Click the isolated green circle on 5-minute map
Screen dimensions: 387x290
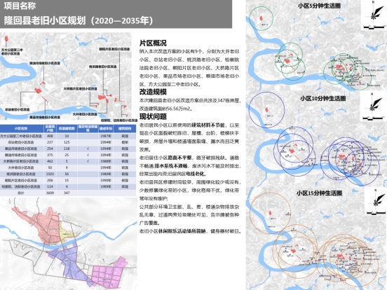tap(261, 18)
